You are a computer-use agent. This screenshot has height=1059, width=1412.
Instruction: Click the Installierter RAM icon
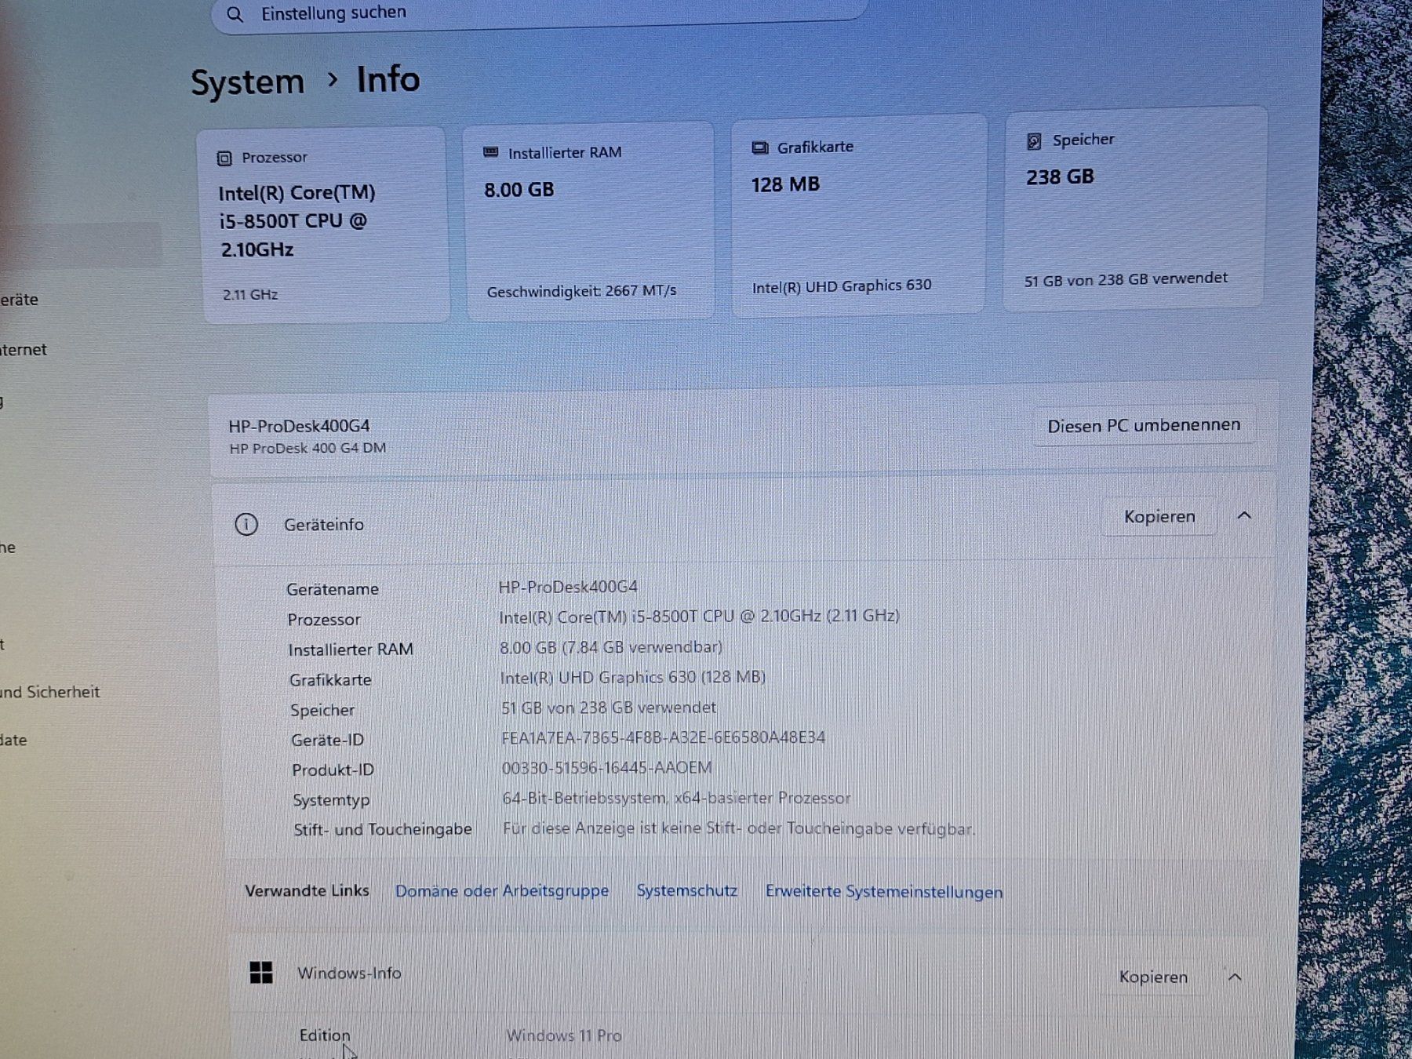[x=491, y=152]
